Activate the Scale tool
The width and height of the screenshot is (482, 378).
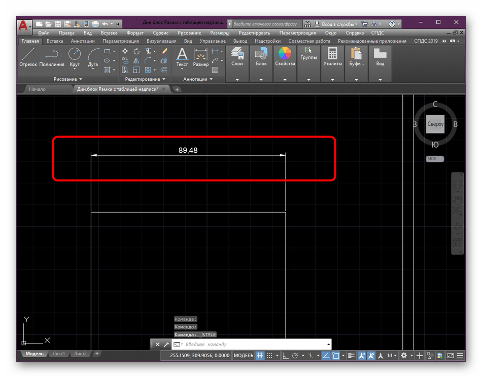pos(136,70)
